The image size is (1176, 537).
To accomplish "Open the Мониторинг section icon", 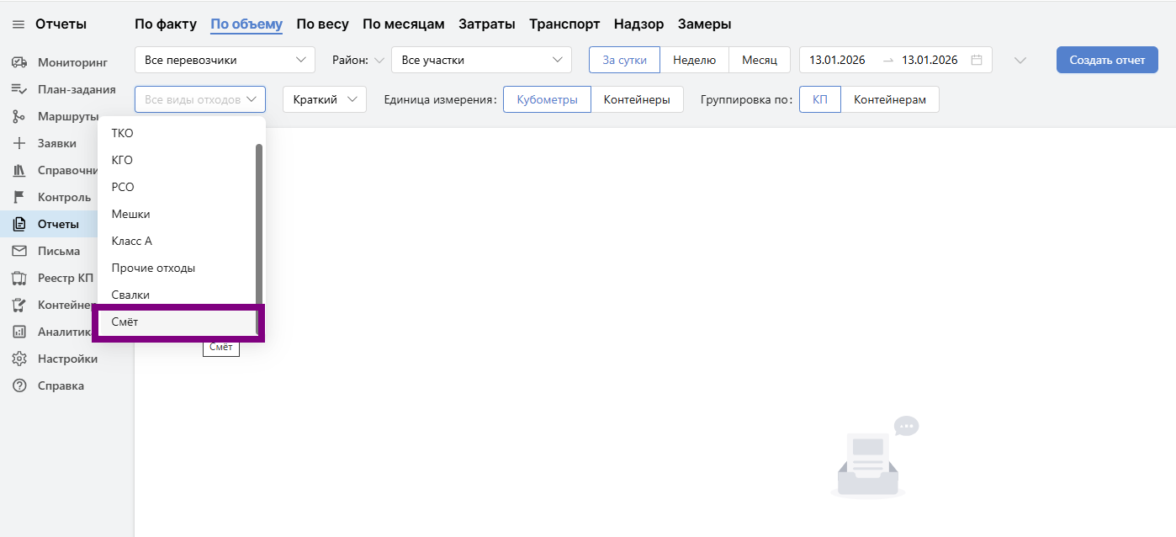I will pyautogui.click(x=20, y=61).
